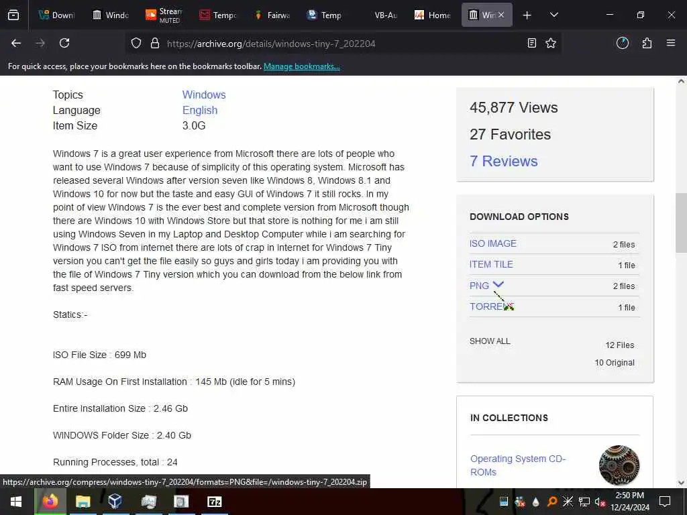This screenshot has width=687, height=515.
Task: Open the Extensions puzzle icon
Action: [x=647, y=43]
